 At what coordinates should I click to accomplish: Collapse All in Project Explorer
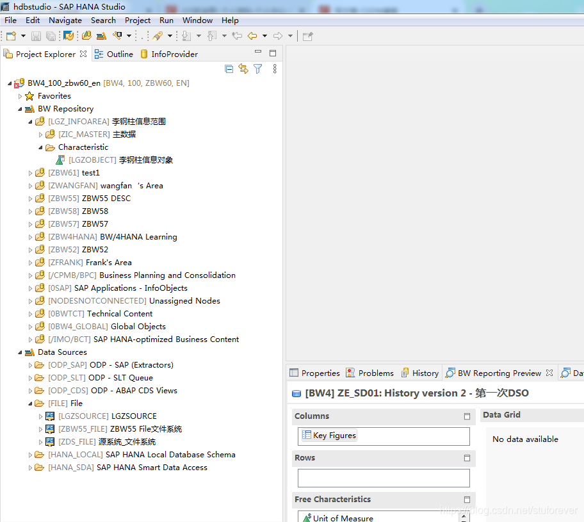click(x=229, y=69)
